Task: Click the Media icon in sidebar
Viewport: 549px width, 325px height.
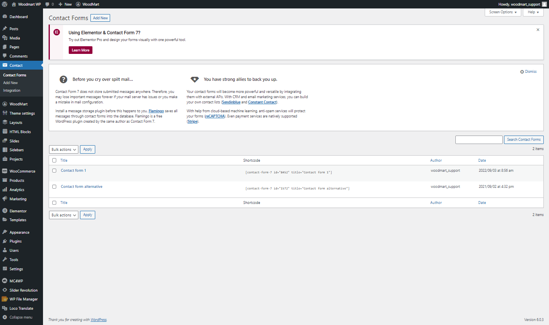Action: click(x=5, y=38)
